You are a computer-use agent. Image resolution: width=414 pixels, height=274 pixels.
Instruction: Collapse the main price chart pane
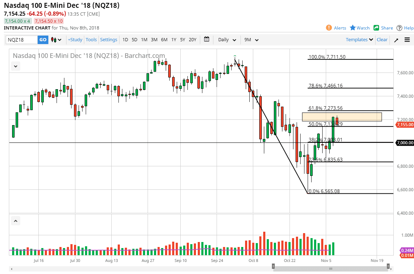pos(16,66)
